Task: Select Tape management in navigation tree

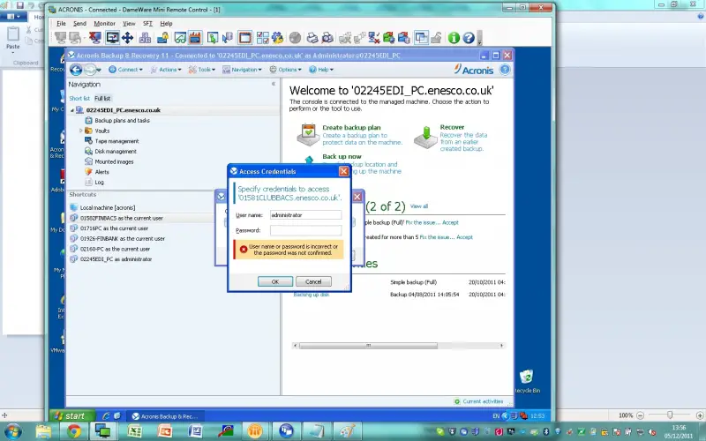Action: point(116,141)
